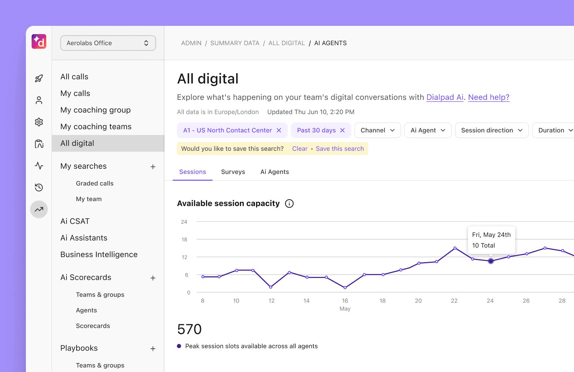Click the Save this search link
The image size is (574, 372).
[x=340, y=149]
